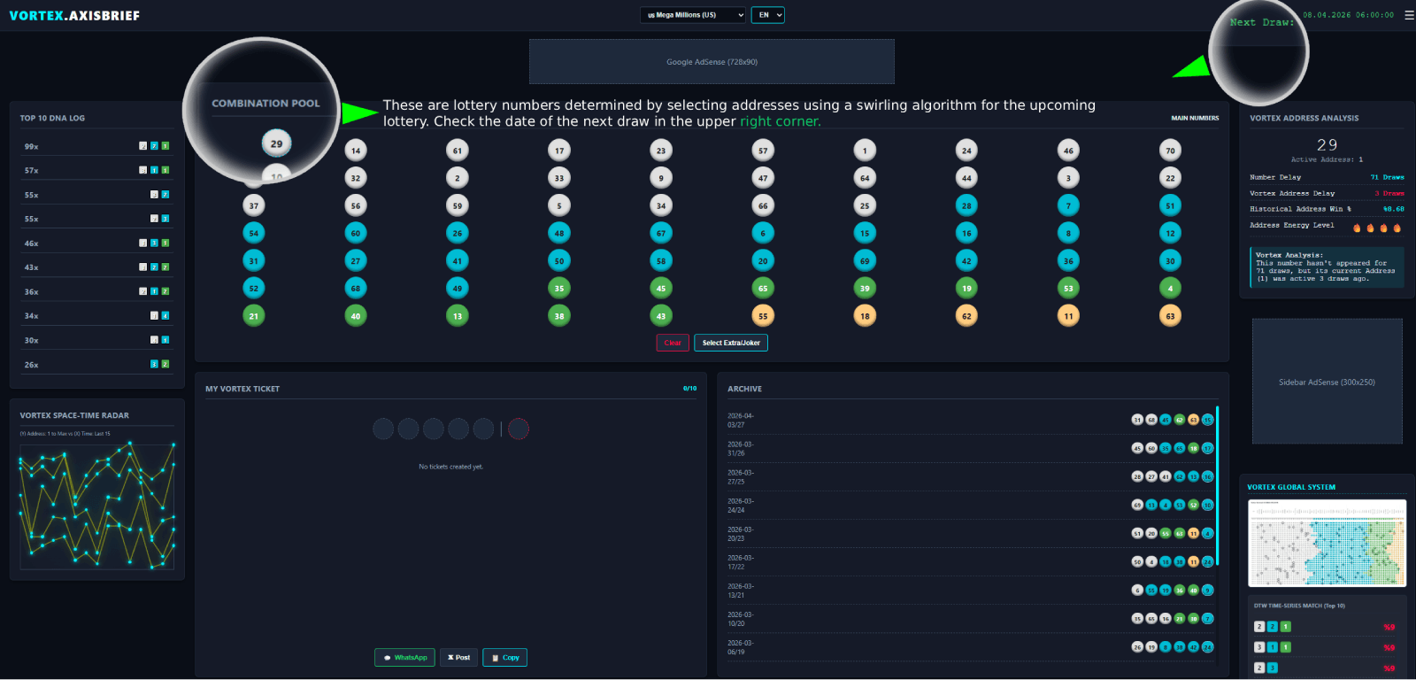Pick white ball number 70

pyautogui.click(x=1170, y=151)
